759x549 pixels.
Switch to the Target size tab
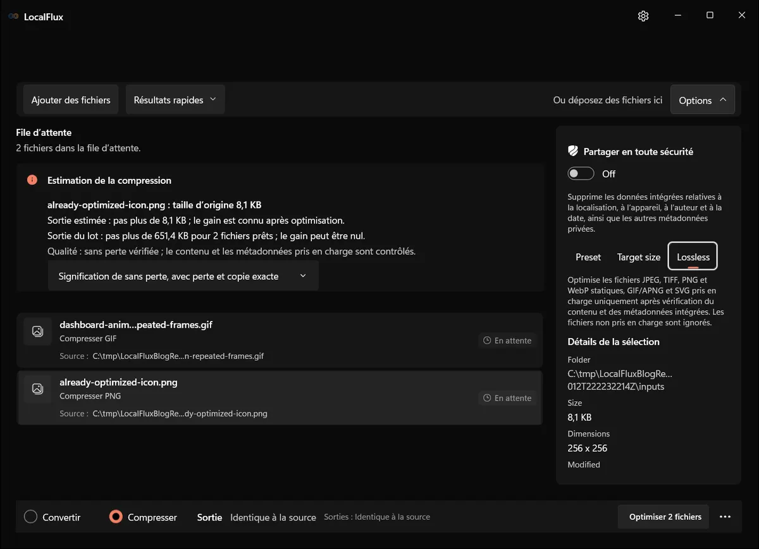pyautogui.click(x=638, y=256)
